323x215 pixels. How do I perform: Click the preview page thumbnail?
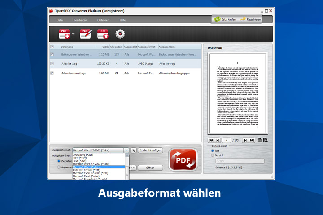click(x=237, y=94)
